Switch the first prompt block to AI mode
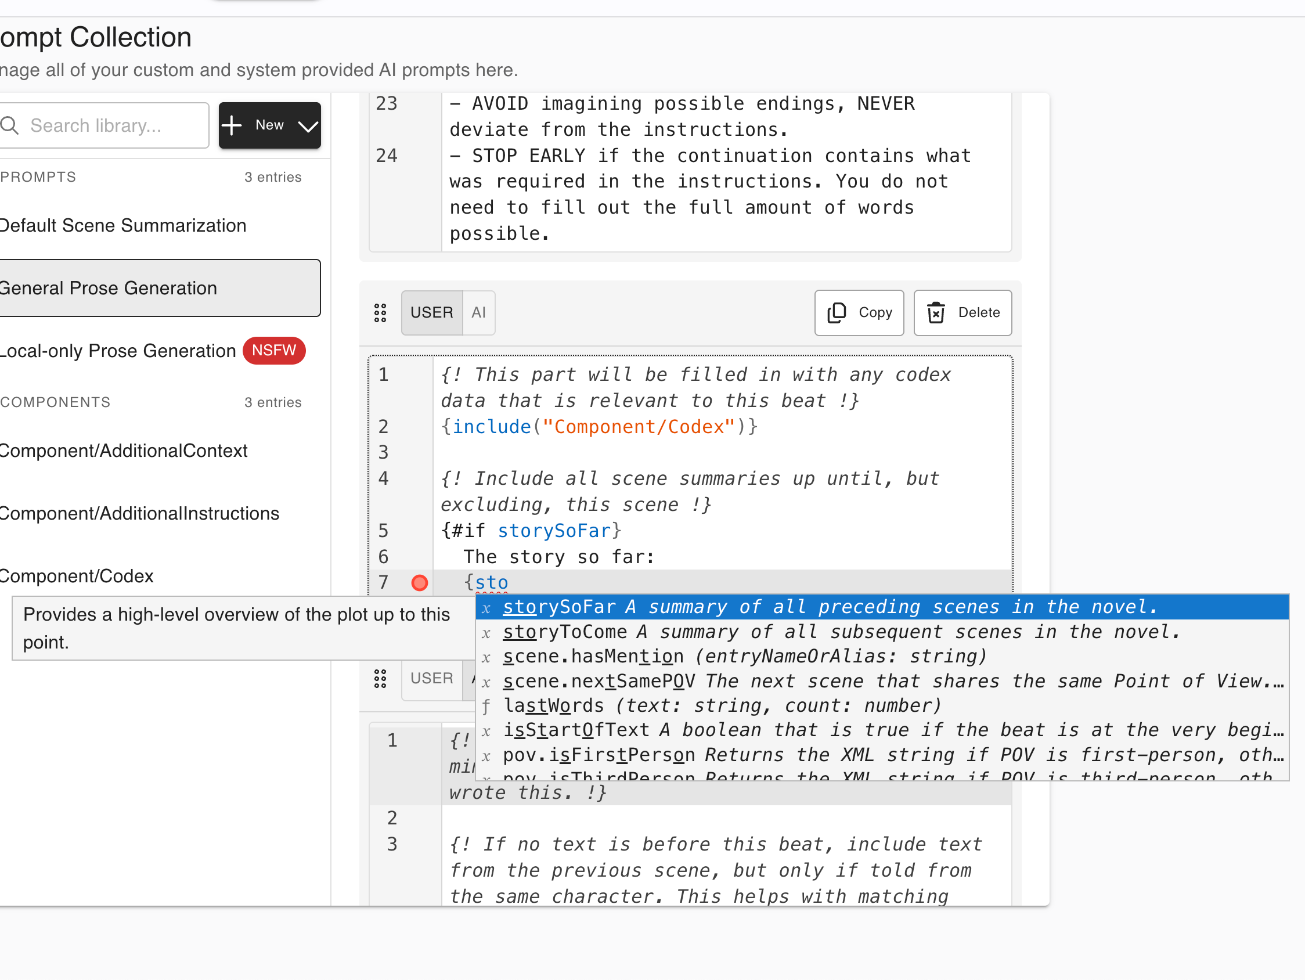Screen dimensions: 1305x980 (478, 313)
